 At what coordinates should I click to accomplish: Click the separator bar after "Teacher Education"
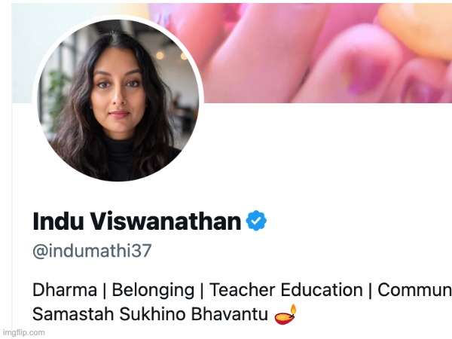coord(370,290)
